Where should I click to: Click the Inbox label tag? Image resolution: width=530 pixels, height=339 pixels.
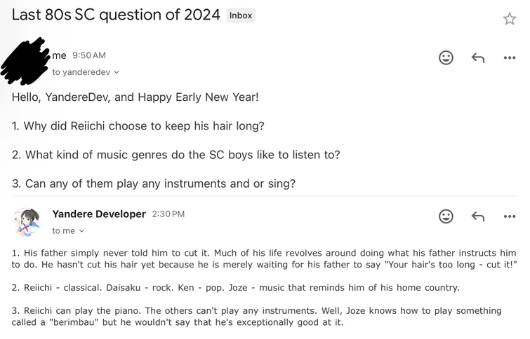[241, 15]
